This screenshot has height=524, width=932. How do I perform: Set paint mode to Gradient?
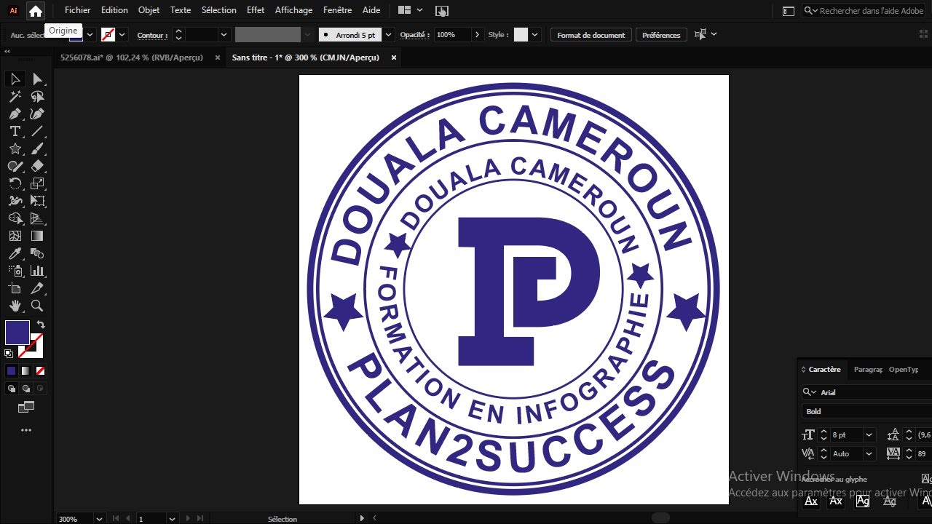(25, 371)
